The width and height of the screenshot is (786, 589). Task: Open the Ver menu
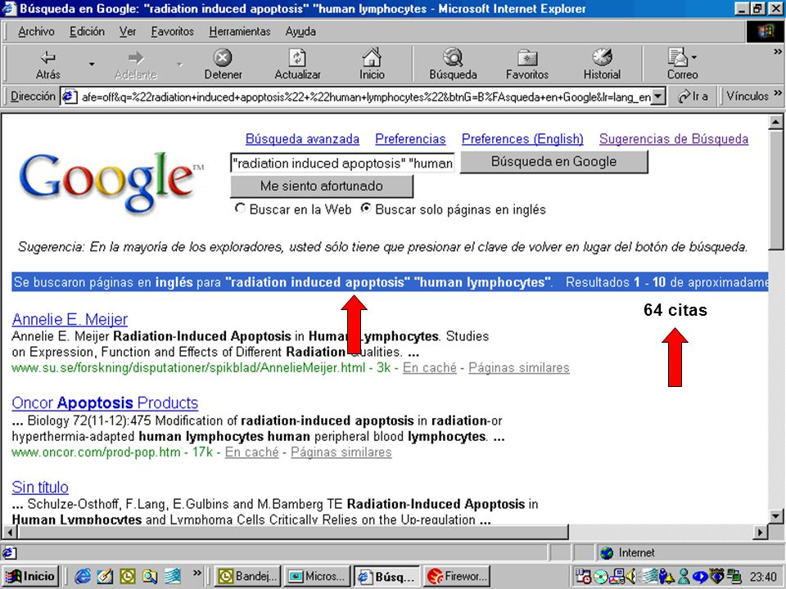click(x=128, y=32)
